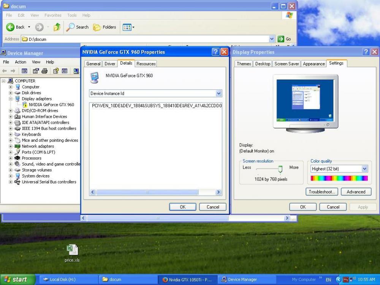Viewport: 380px width, 285px height.
Task: Select the NVIDIA GeForce GTX 960 device
Action: click(51, 104)
